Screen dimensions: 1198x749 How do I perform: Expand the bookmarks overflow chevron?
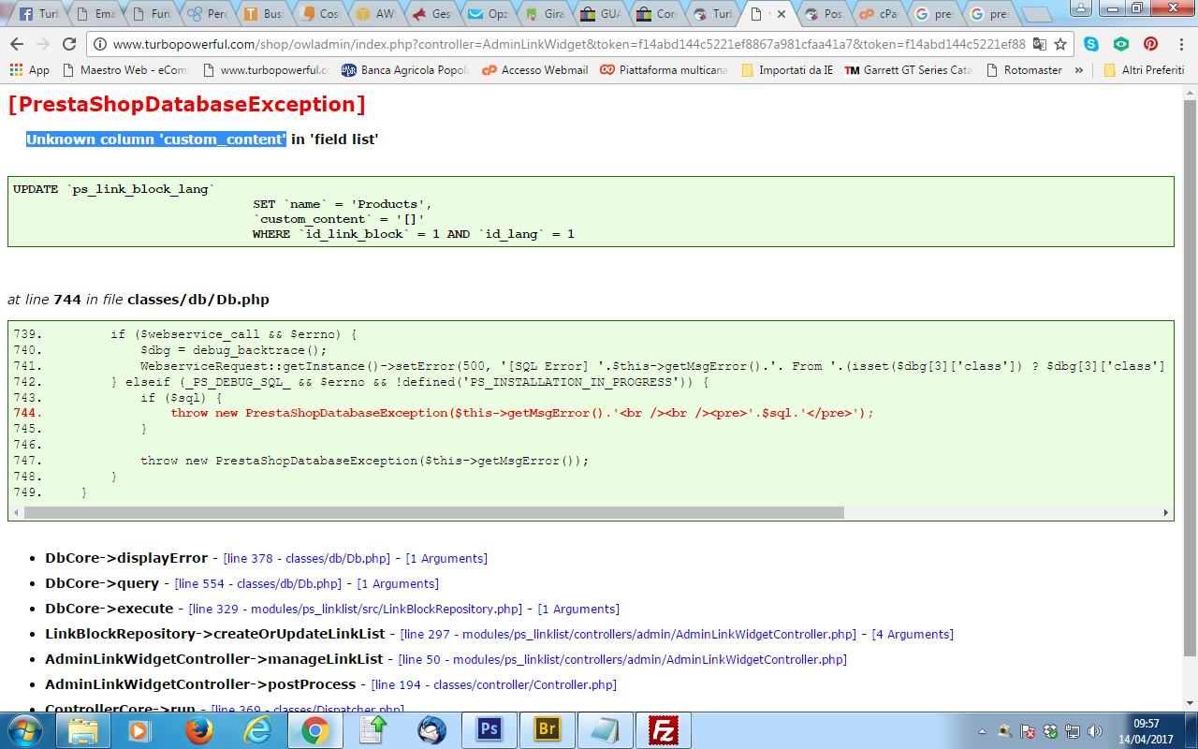tap(1079, 70)
